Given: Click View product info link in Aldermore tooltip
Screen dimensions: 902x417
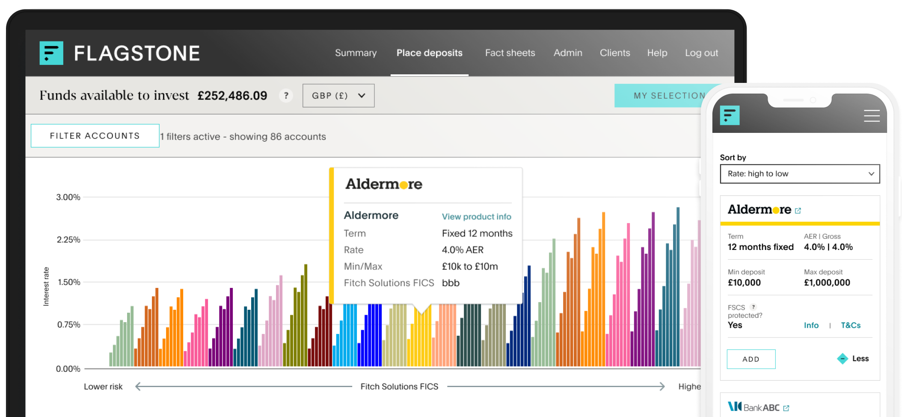Looking at the screenshot, I should pos(476,217).
